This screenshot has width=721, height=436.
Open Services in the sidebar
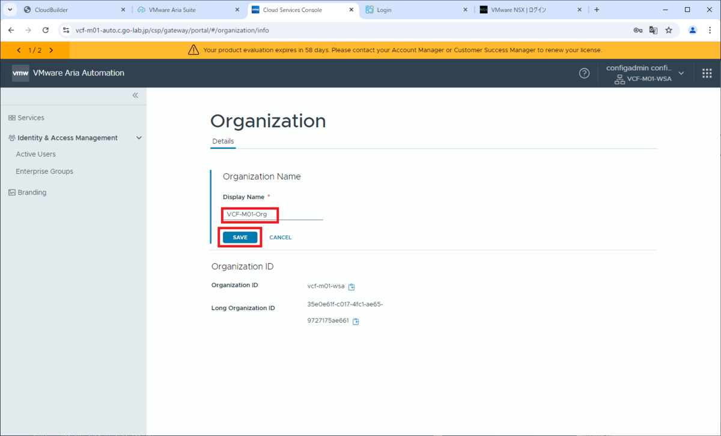(26, 118)
